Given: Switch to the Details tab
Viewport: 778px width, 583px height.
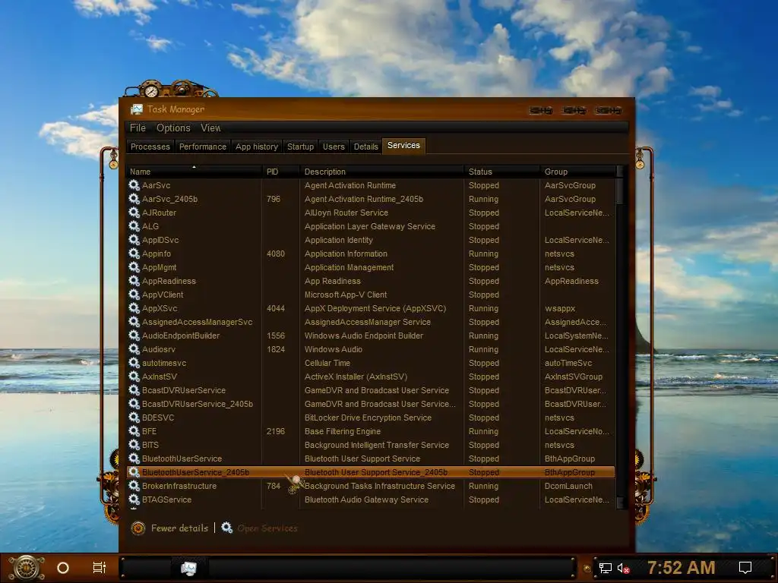Looking at the screenshot, I should coord(365,147).
